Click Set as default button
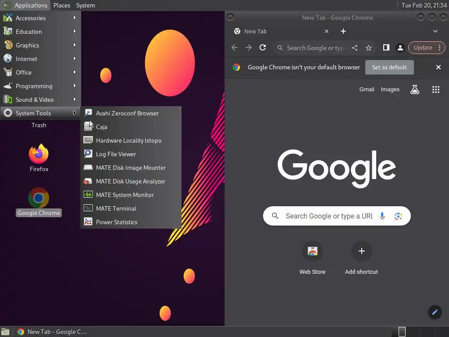The height and width of the screenshot is (337, 449). point(389,67)
